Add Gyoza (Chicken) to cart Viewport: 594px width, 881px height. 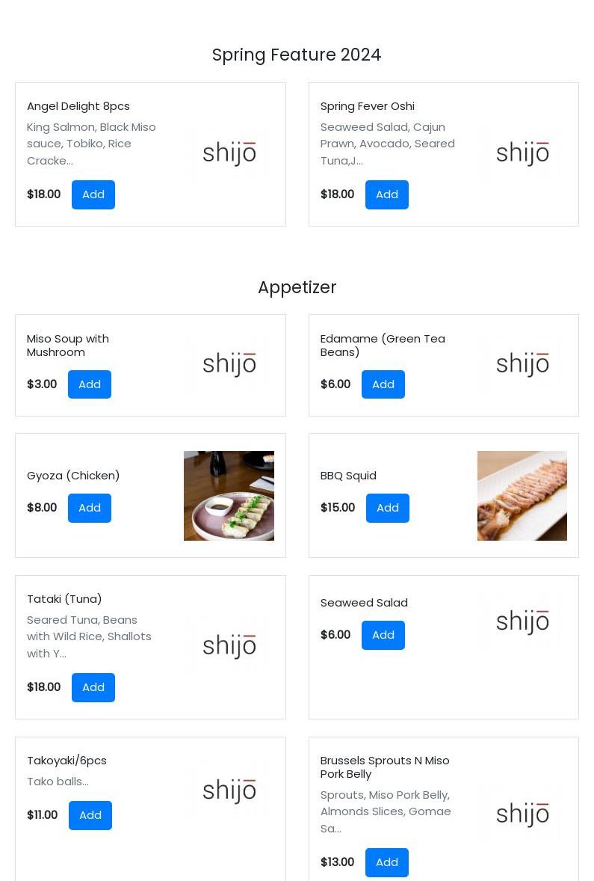90,508
